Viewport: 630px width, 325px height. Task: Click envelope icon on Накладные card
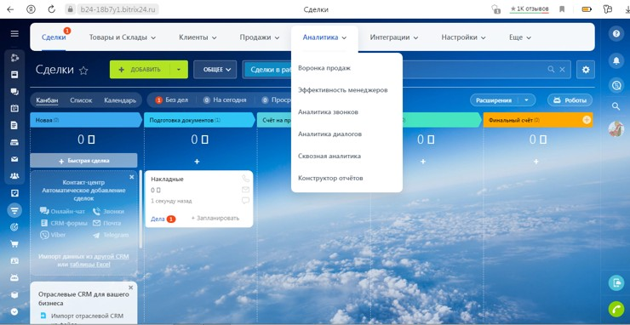tap(245, 190)
